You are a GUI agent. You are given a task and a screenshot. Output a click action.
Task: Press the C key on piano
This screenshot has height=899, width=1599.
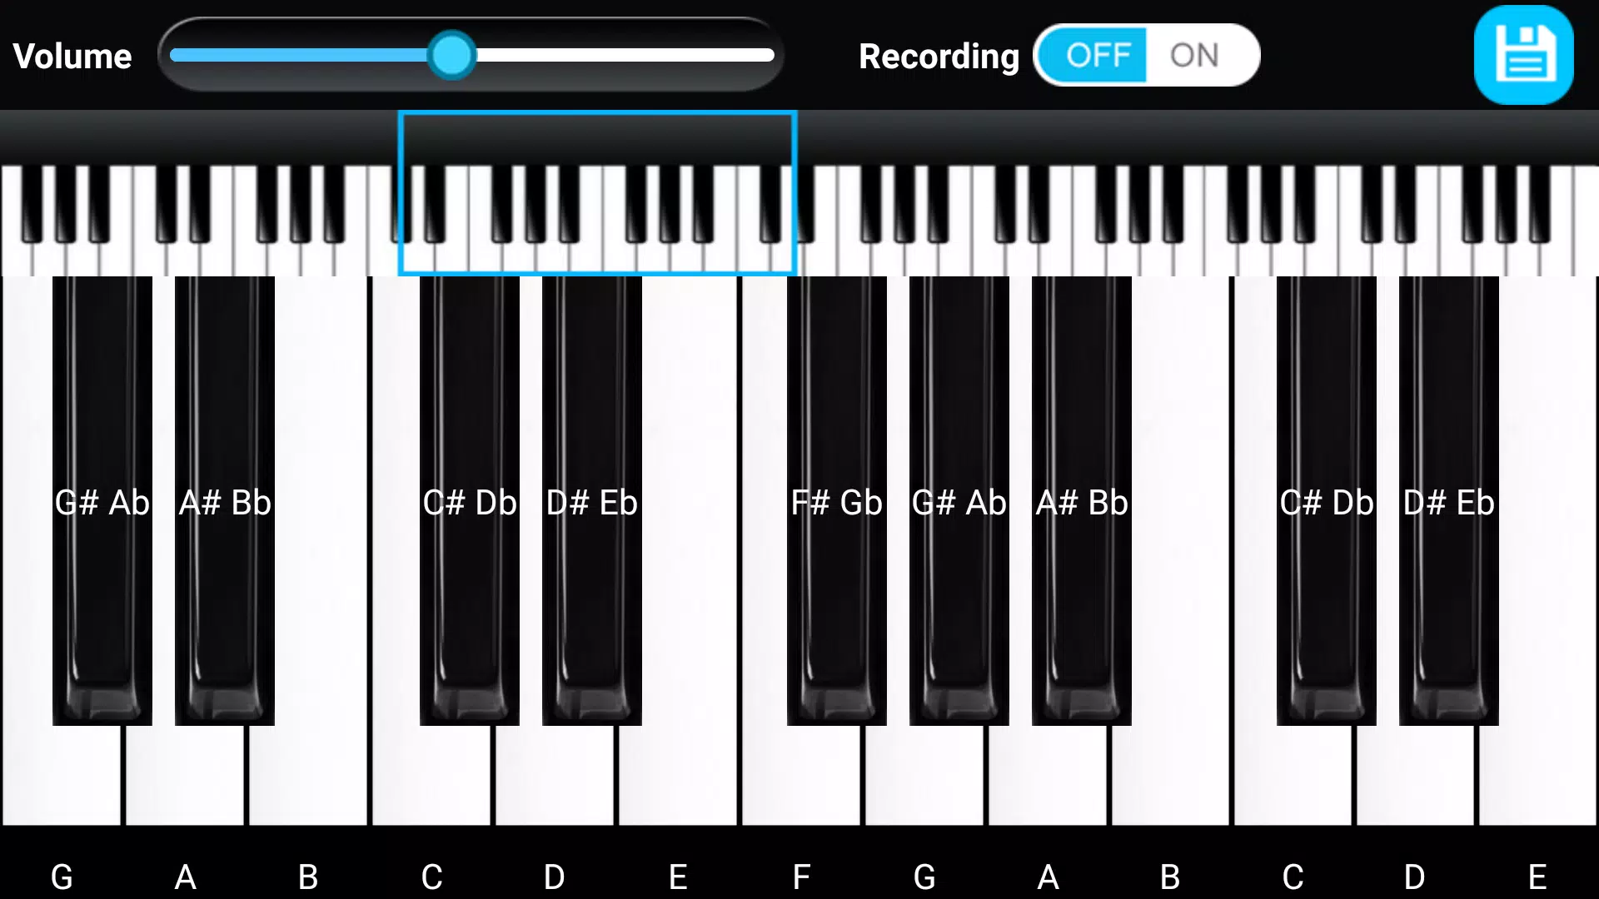(428, 790)
